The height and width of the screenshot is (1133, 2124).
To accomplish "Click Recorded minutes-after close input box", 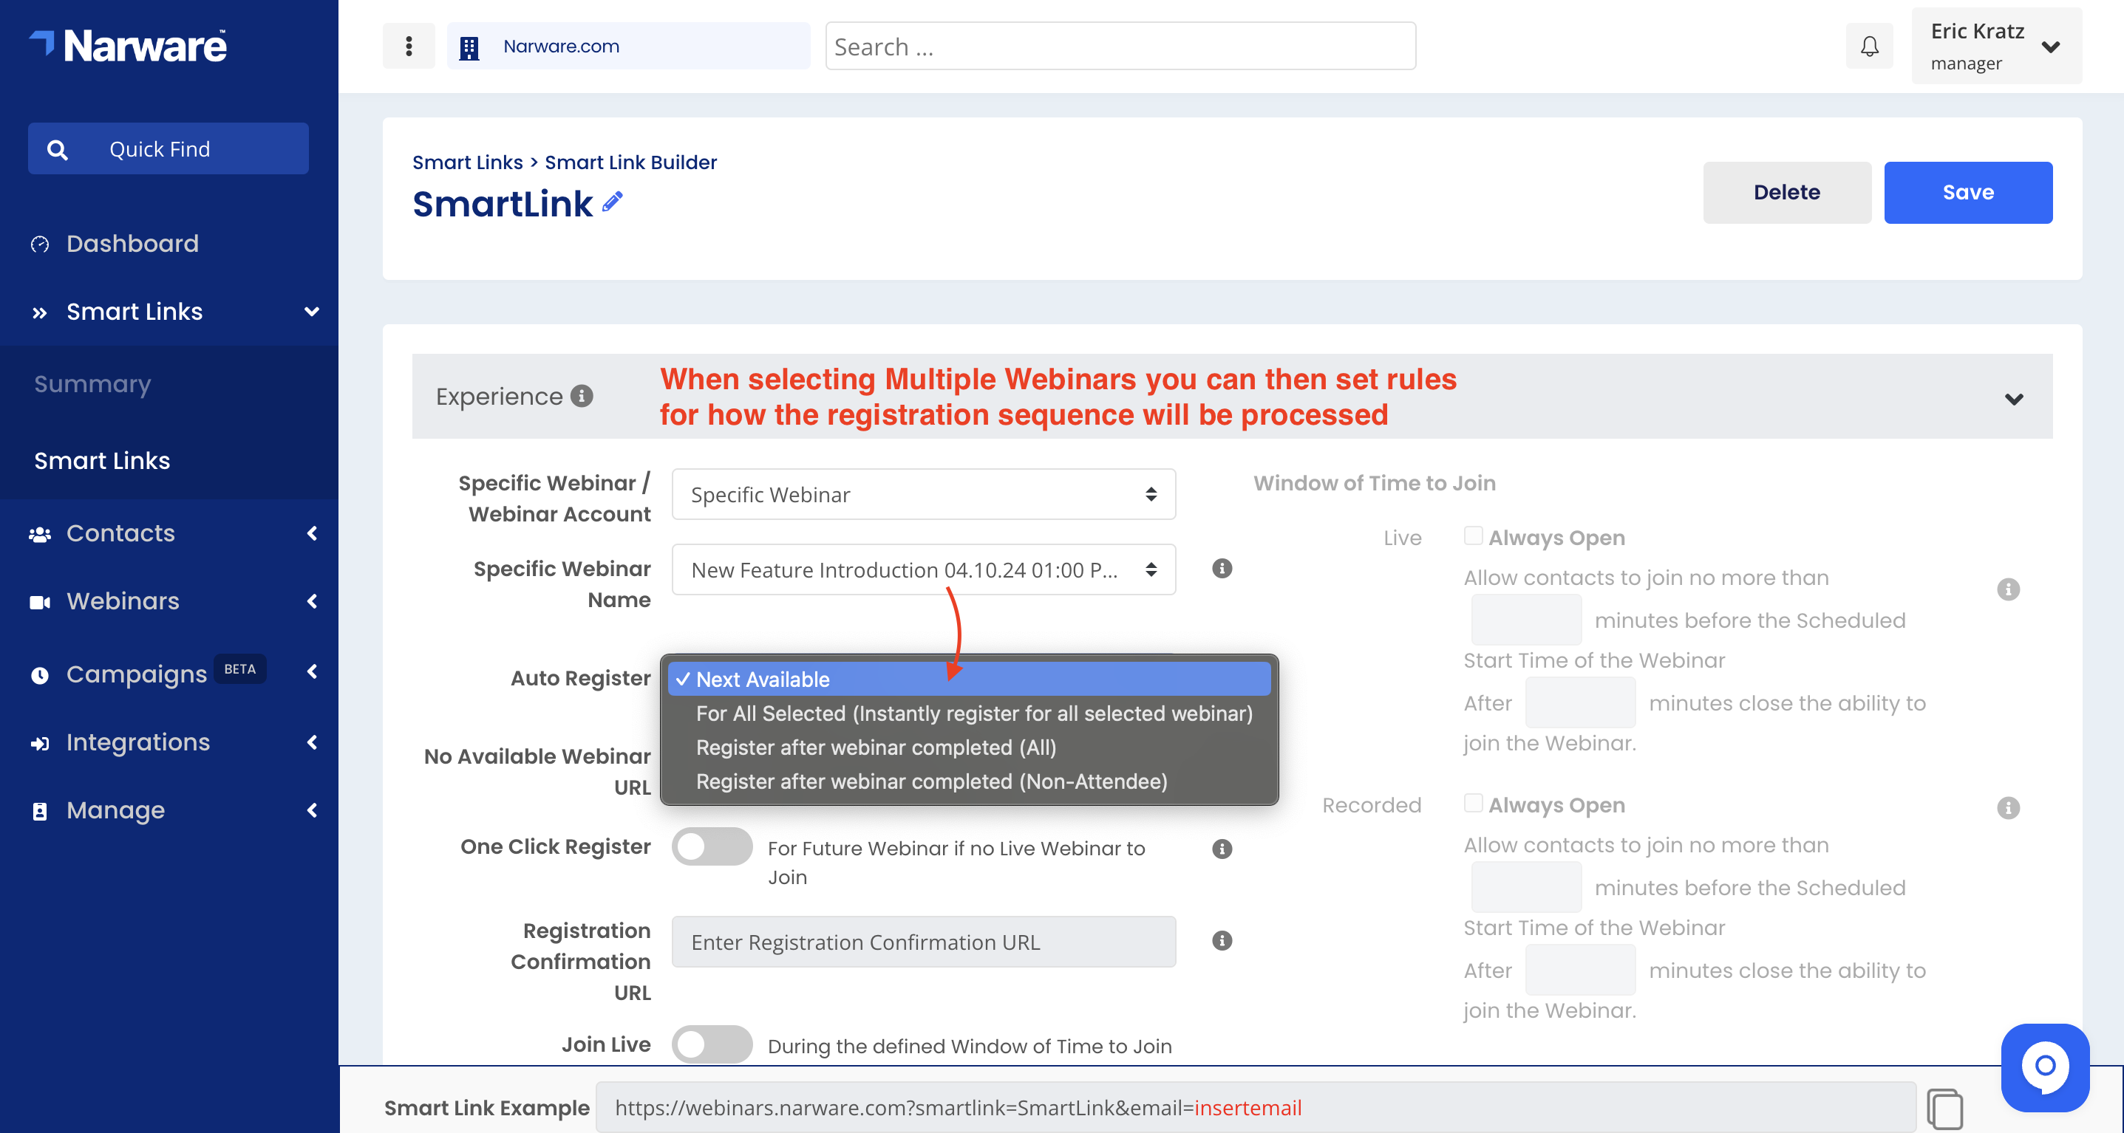I will [1580, 970].
